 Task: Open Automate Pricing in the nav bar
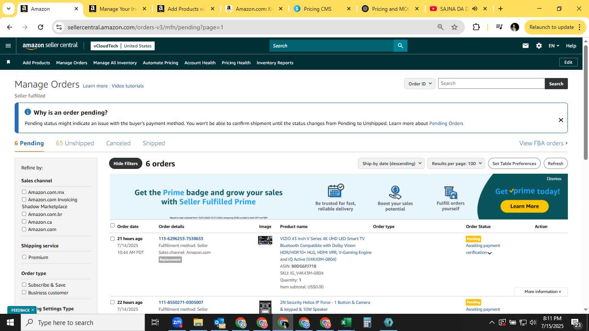pyautogui.click(x=160, y=62)
